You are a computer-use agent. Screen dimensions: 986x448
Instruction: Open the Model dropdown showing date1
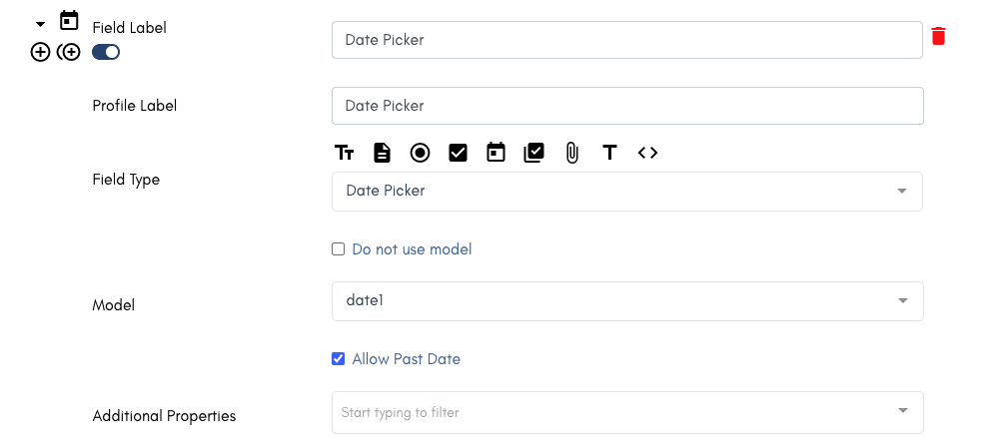click(x=626, y=300)
